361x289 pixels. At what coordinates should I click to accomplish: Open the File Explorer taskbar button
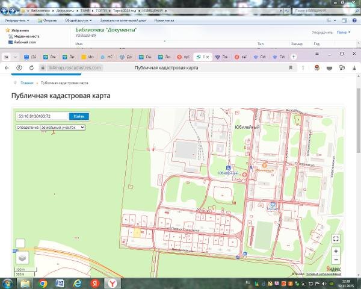tap(25, 284)
